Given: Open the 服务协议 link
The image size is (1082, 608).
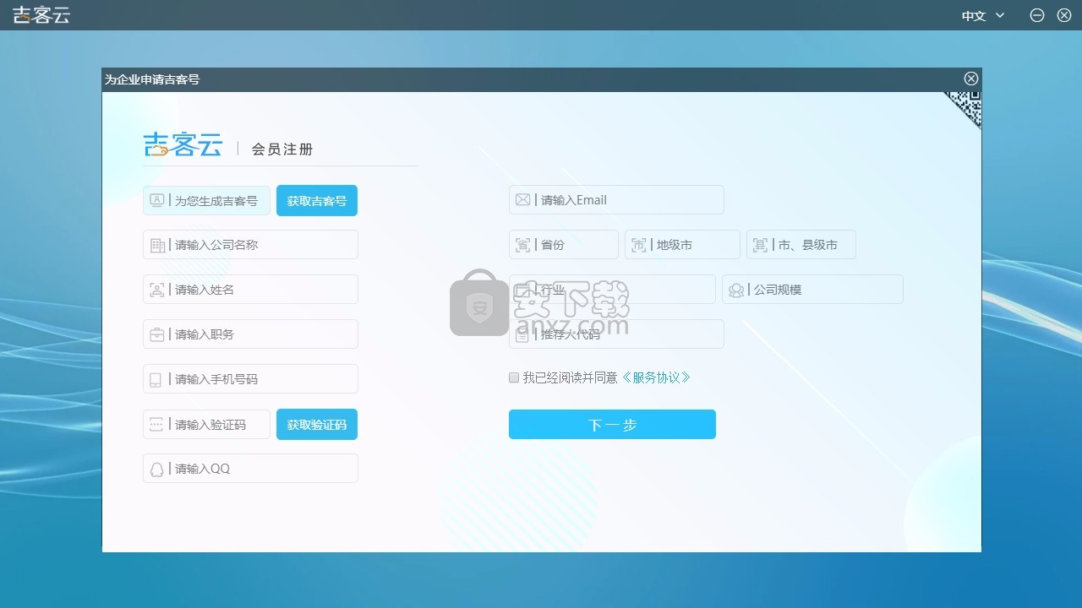Looking at the screenshot, I should (656, 377).
